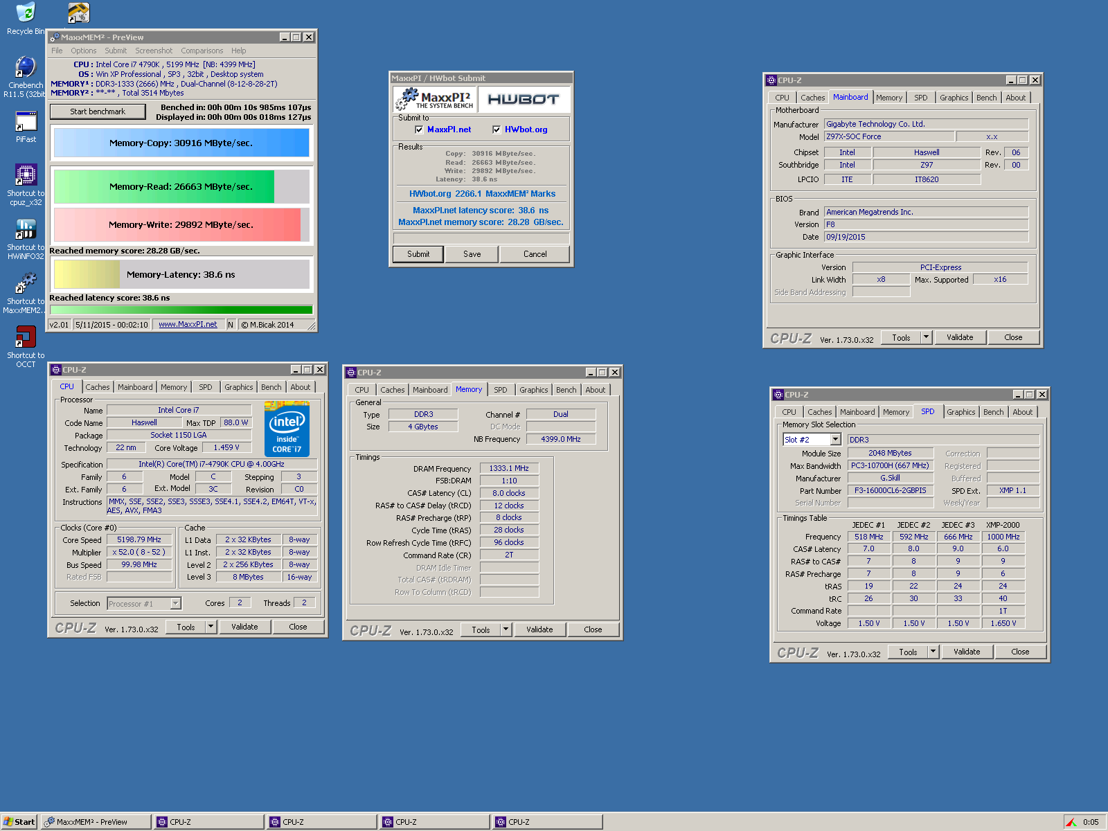The height and width of the screenshot is (831, 1108).
Task: Open the MaxxMEM2 desktop shortcut
Action: pos(26,283)
